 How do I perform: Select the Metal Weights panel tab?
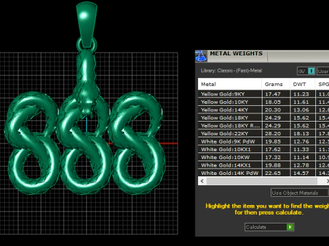[x=236, y=54]
